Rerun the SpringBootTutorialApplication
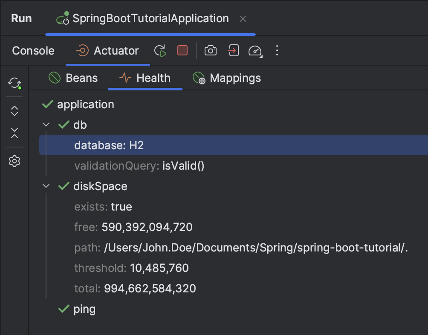Image resolution: width=428 pixels, height=335 pixels. [161, 50]
